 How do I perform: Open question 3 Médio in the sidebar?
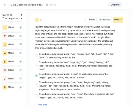[x=12, y=44]
